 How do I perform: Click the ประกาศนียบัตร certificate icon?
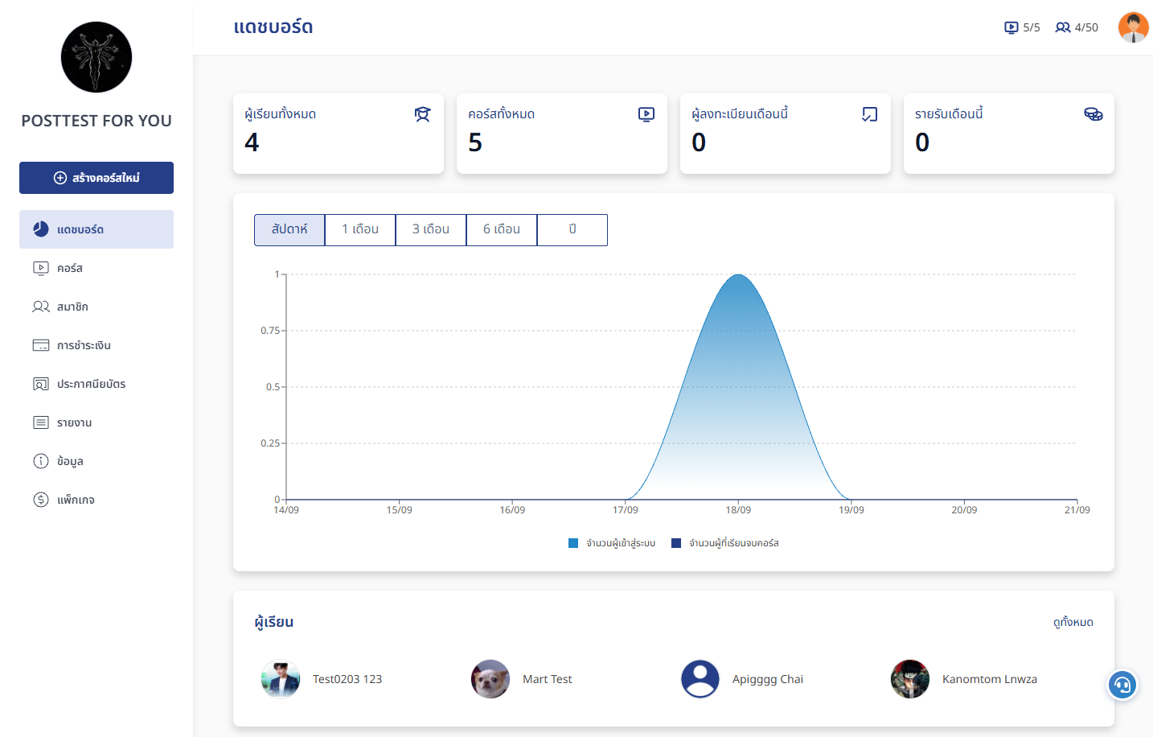click(x=41, y=384)
